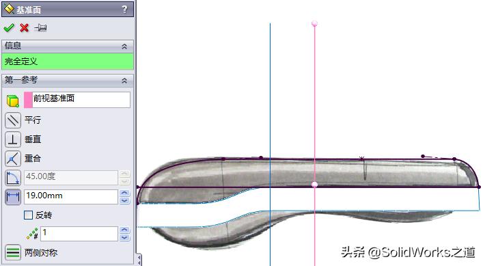This screenshot has height=266, width=483.
Task: Decrease the plane count with down arrow
Action: tap(124, 237)
